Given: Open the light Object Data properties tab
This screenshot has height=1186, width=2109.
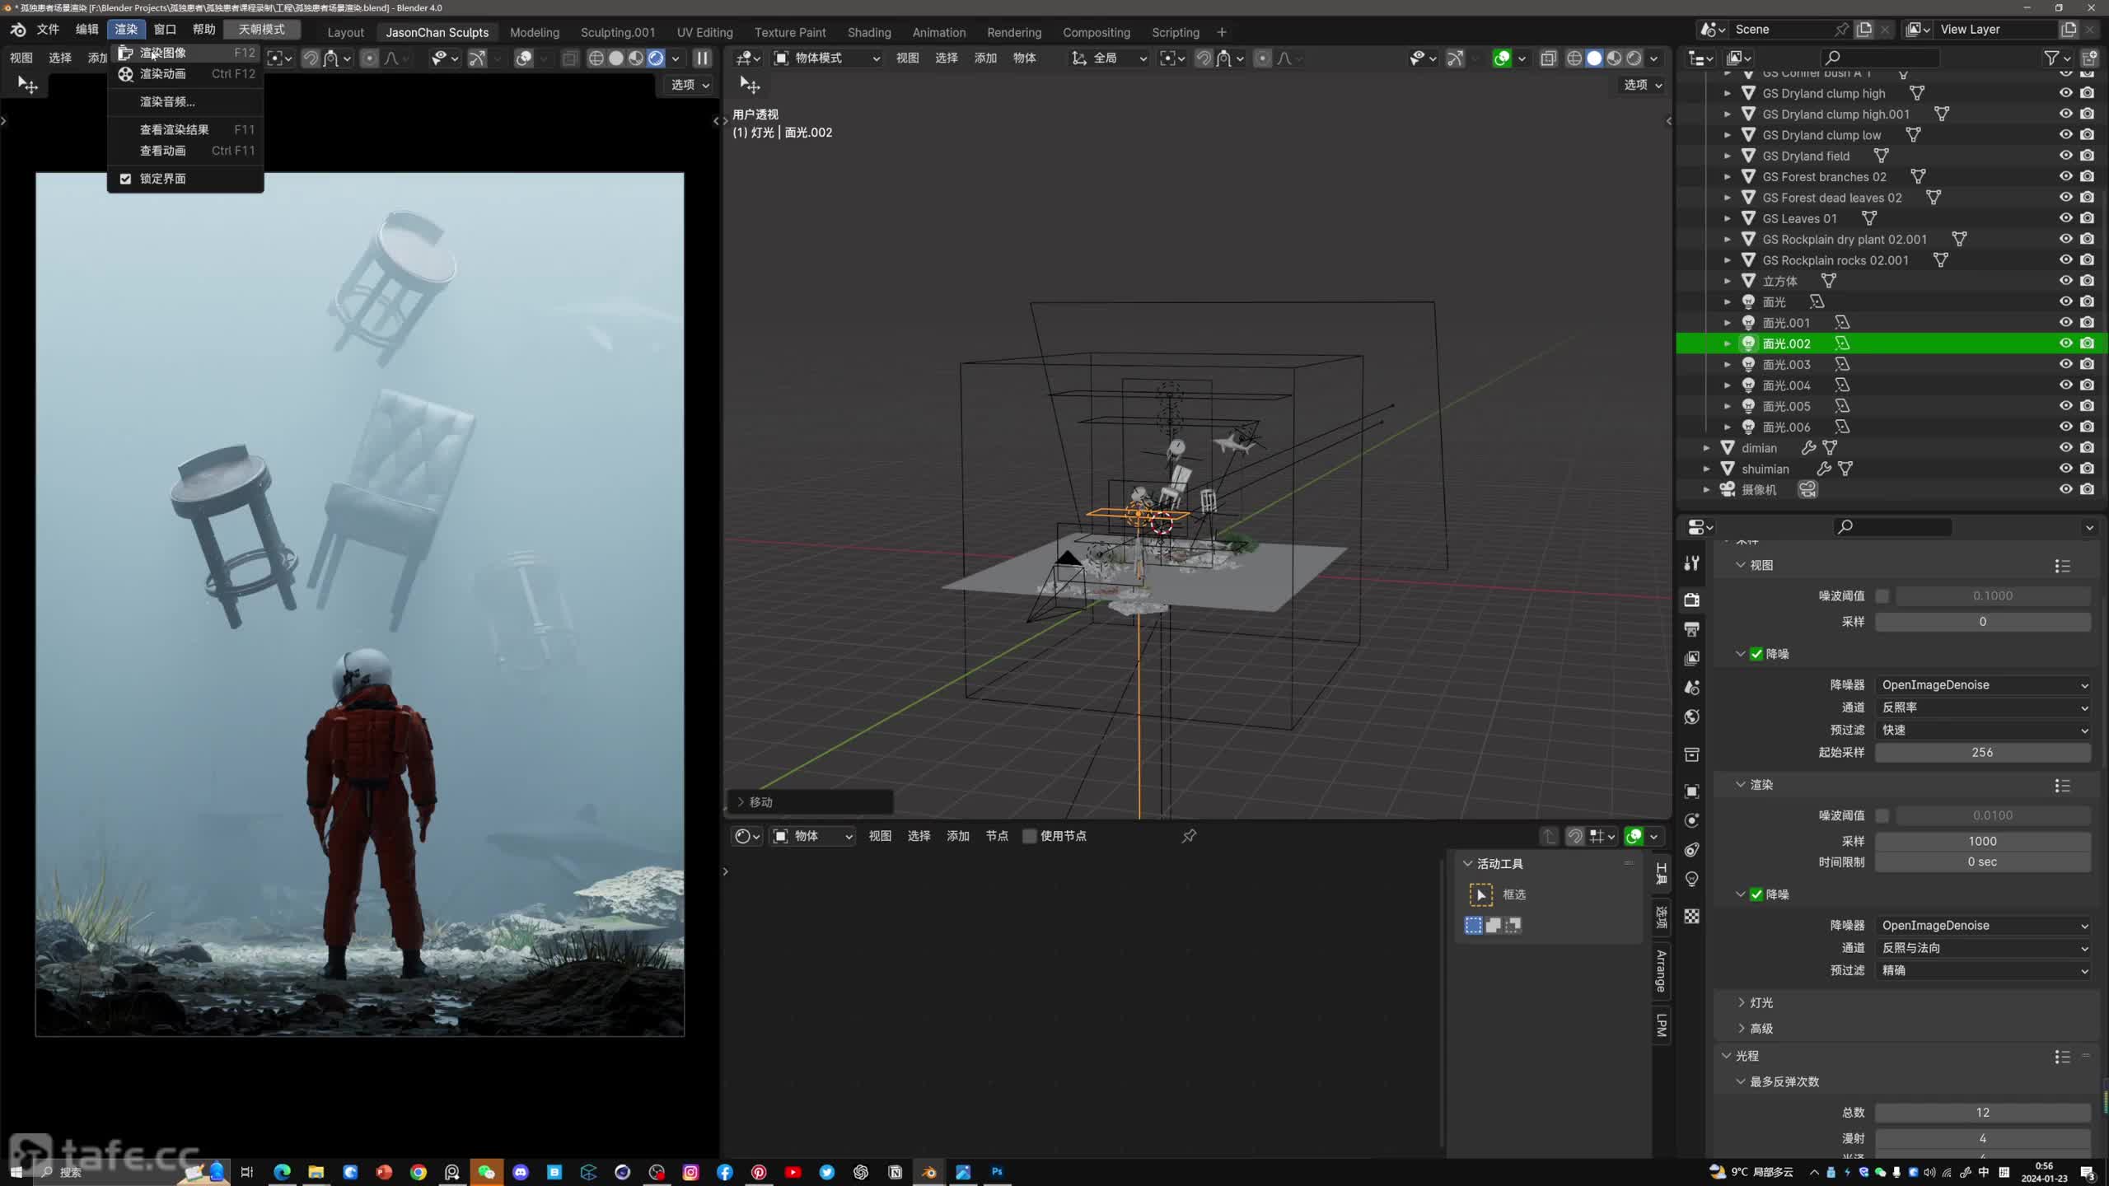Looking at the screenshot, I should coord(1691,879).
